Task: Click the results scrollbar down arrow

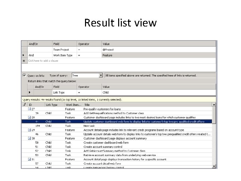Action: pos(214,166)
